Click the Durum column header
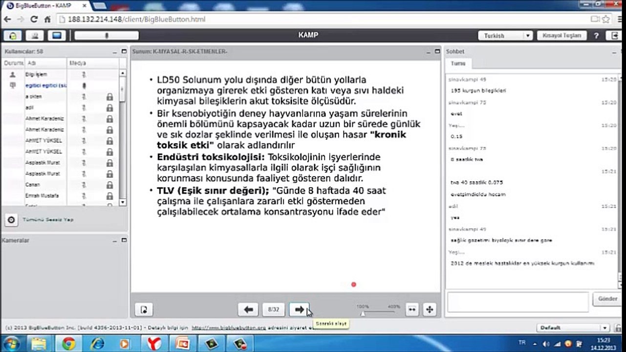The height and width of the screenshot is (352, 626). click(13, 63)
